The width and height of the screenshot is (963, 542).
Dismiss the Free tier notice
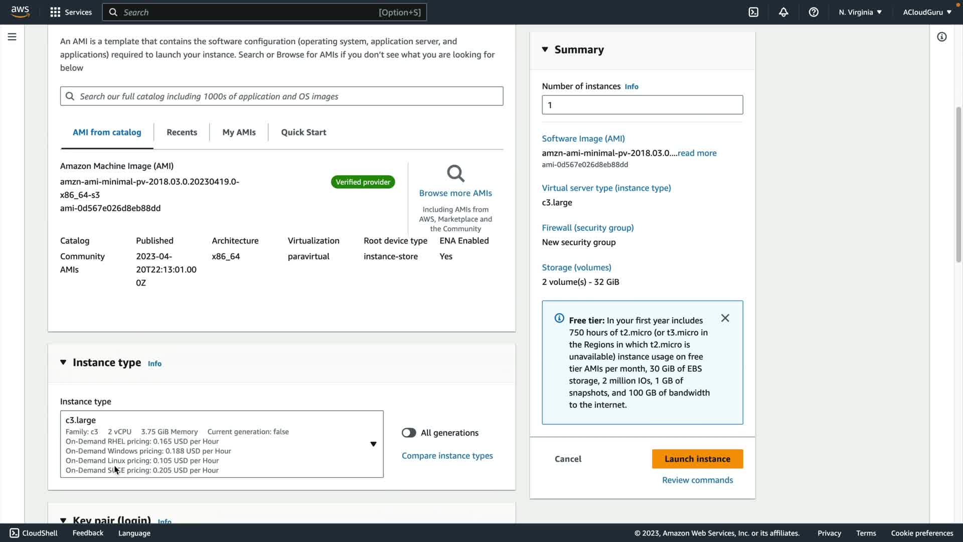725,318
